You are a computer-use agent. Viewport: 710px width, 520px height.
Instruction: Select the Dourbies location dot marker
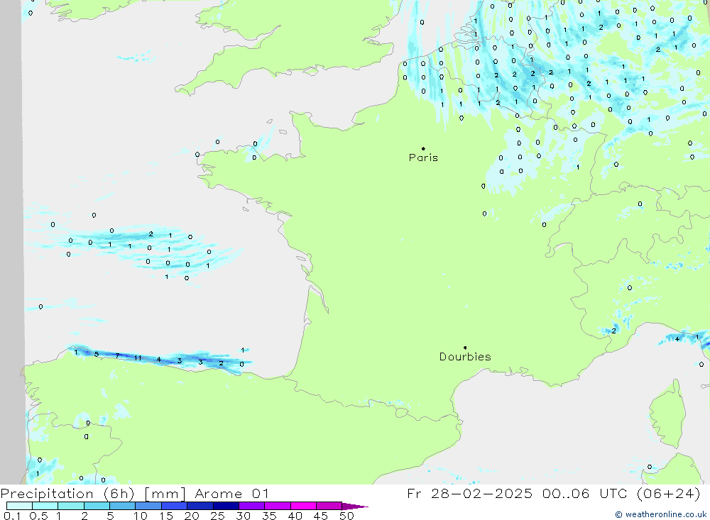click(465, 348)
